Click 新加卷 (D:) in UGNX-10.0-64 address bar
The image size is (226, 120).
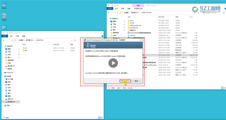[135, 13]
